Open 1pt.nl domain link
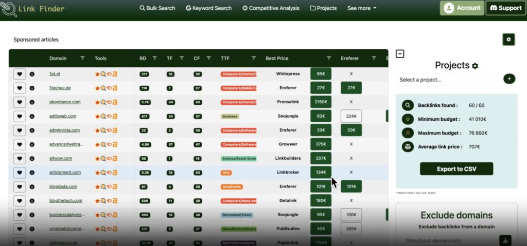This screenshot has height=246, width=527. (x=55, y=74)
